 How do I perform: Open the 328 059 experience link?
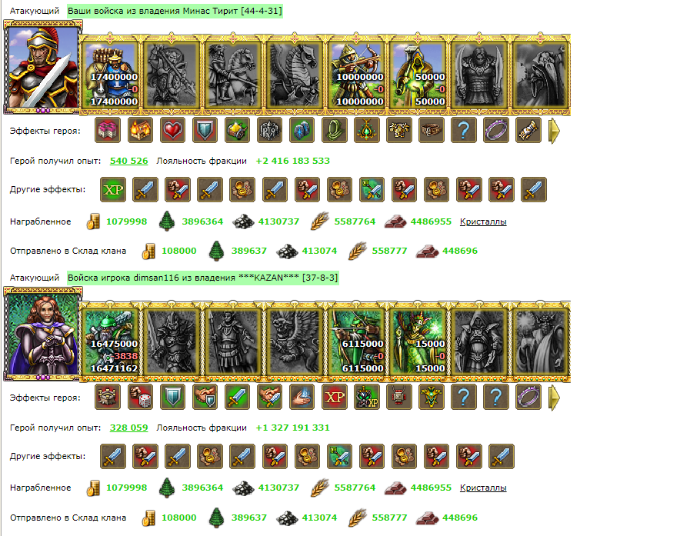[x=129, y=428]
